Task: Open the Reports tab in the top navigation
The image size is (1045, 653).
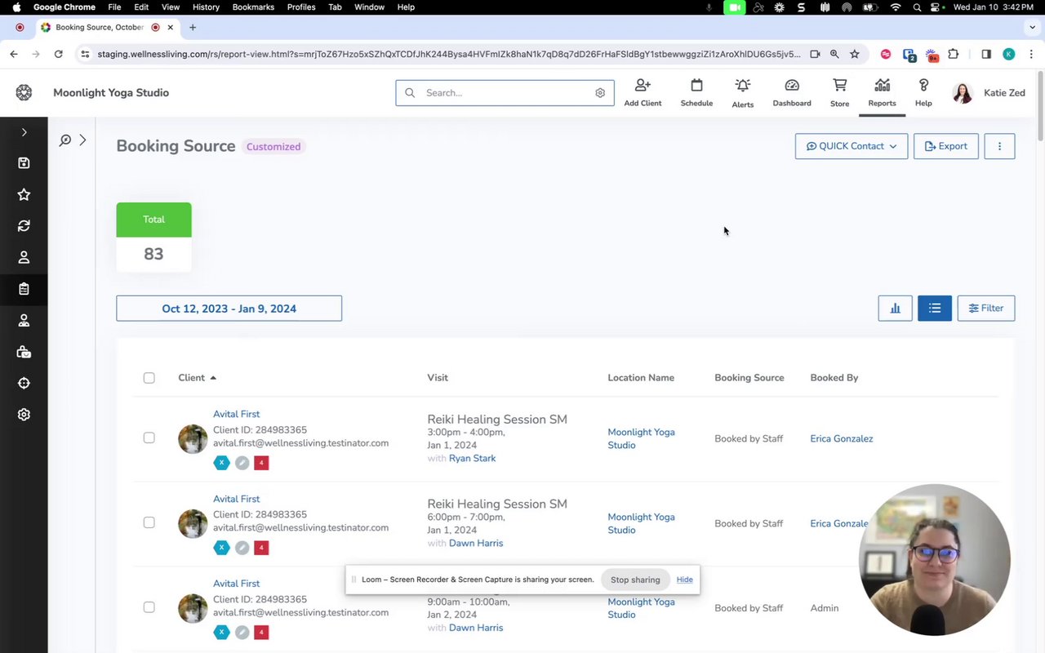Action: 882,92
